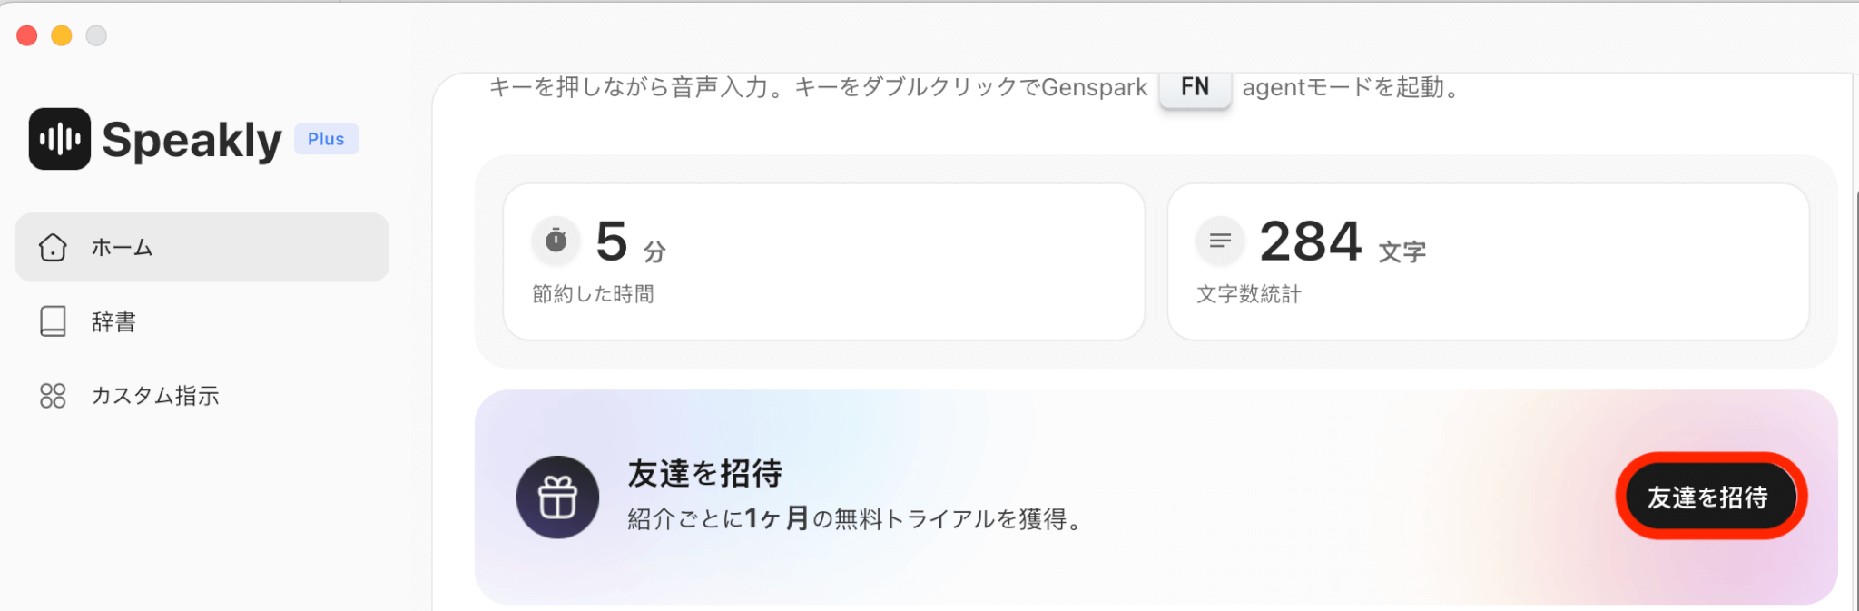Open the カスタム指示 sidebar entry text
Screen dimensions: 1859x611
tap(155, 396)
